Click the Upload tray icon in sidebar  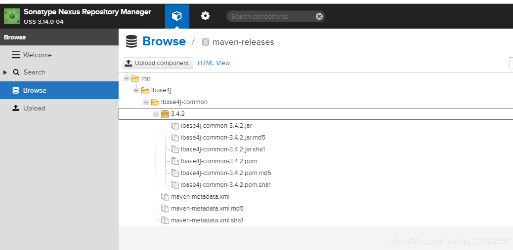(16, 108)
